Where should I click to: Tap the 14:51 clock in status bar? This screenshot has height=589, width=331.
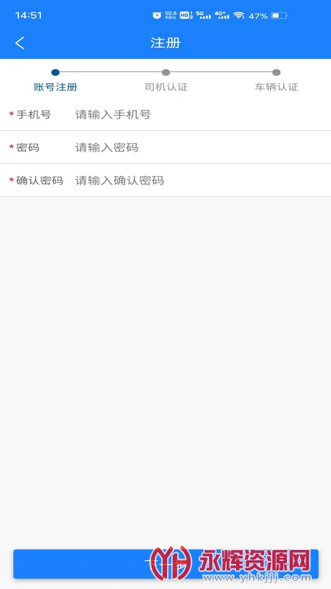pos(29,15)
